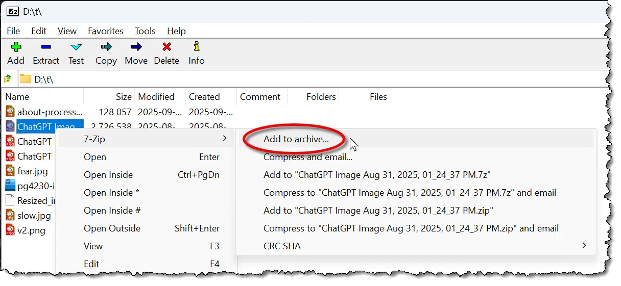The width and height of the screenshot is (621, 286).
Task: Expand the 7-Zip context submenu
Action: point(147,139)
